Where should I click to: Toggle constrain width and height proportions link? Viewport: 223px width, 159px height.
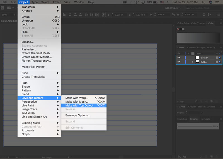173,15
